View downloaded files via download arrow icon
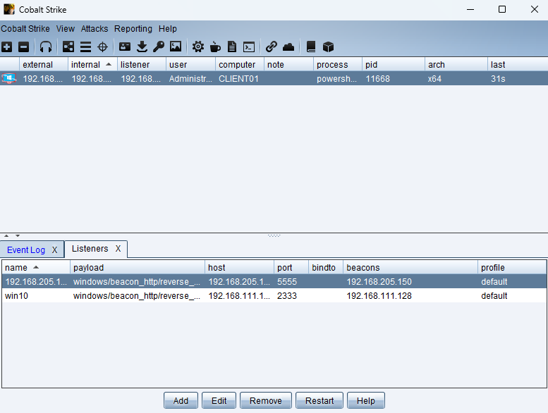The height and width of the screenshot is (413, 548). point(142,47)
